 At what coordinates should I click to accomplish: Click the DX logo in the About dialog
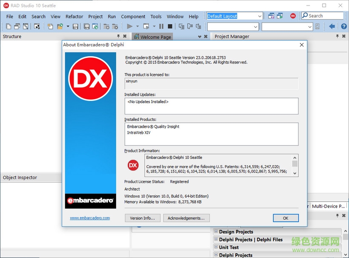[x=91, y=77]
